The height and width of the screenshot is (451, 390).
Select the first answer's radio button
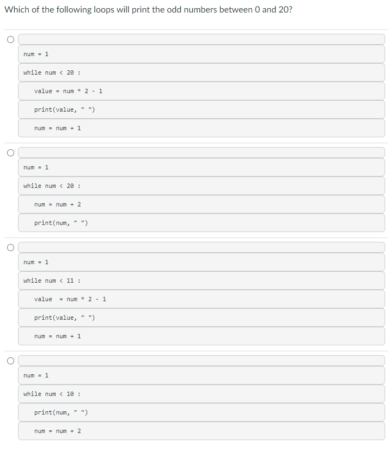(x=10, y=38)
